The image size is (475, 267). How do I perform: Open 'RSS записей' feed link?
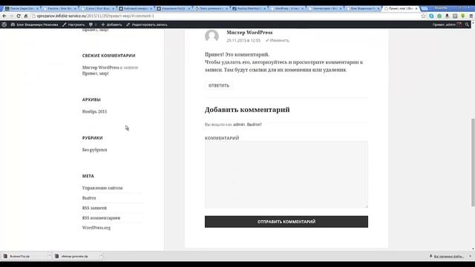pyautogui.click(x=94, y=208)
